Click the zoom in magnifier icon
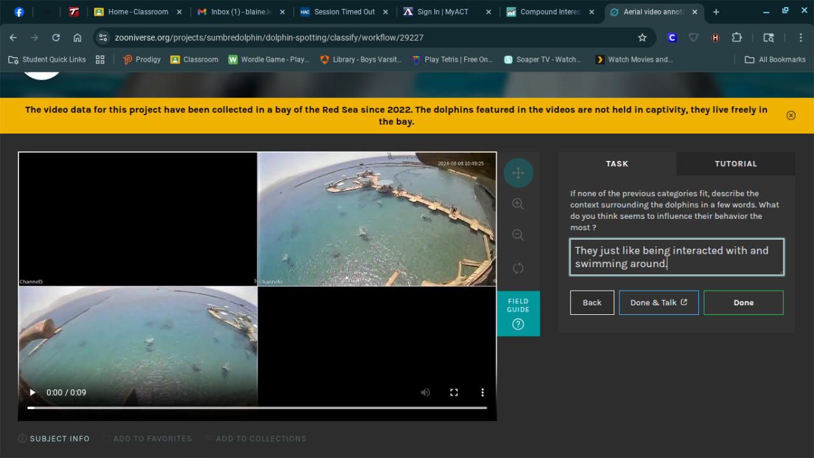 coord(518,204)
